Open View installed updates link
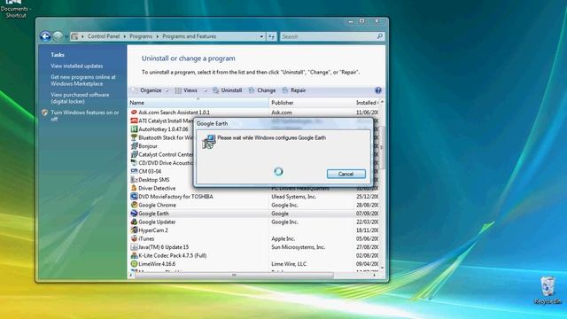This screenshot has width=567, height=319. pyautogui.click(x=77, y=66)
